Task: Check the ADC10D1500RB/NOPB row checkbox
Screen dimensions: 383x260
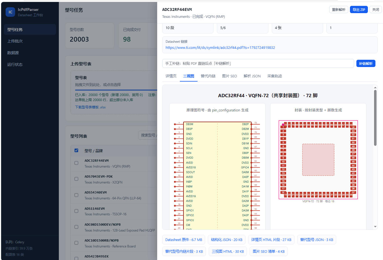Action: pos(76,243)
